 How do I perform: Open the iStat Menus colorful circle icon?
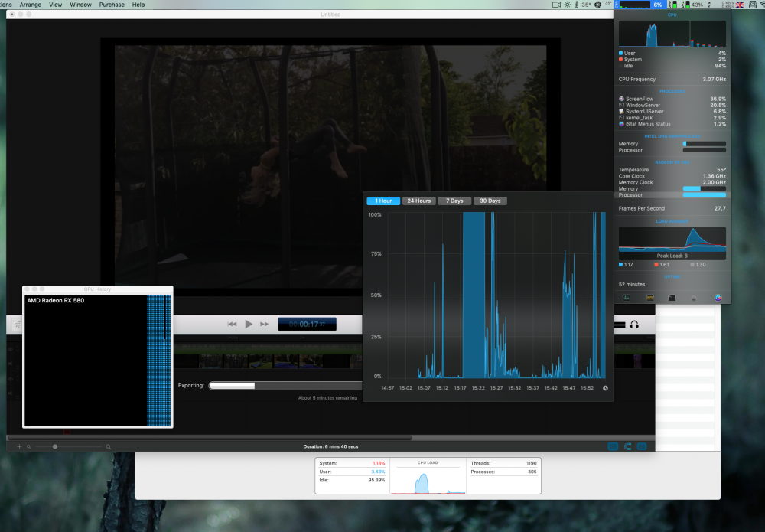tap(718, 298)
